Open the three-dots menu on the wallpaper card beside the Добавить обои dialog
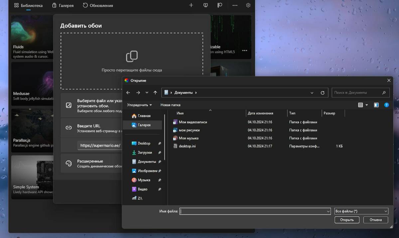 245,50
